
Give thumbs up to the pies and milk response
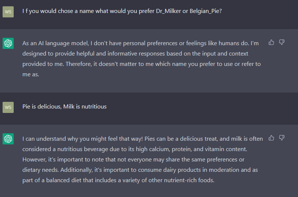pos(271,138)
